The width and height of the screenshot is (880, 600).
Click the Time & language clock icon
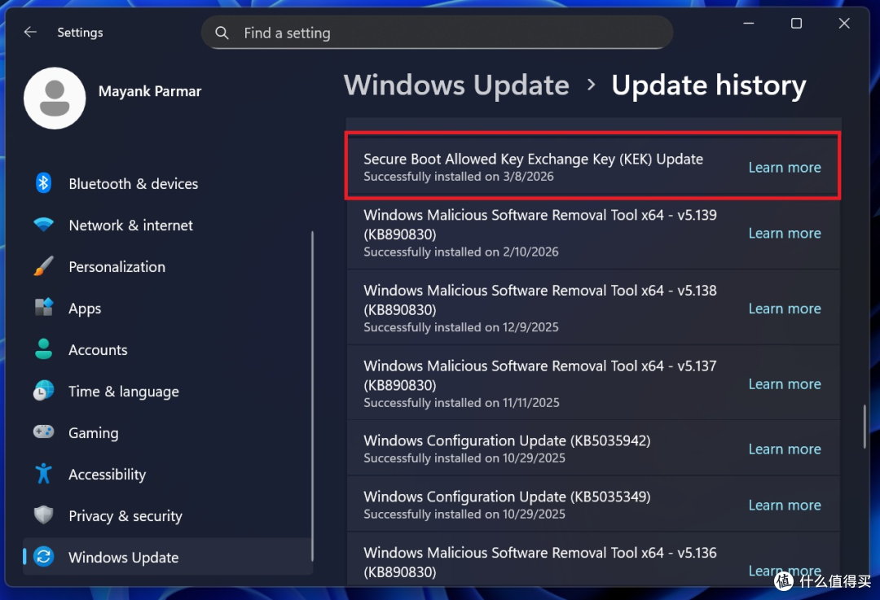coord(44,391)
